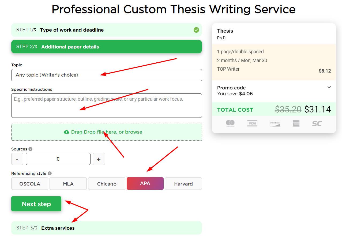Click the Mastercard payment icon

230,123
